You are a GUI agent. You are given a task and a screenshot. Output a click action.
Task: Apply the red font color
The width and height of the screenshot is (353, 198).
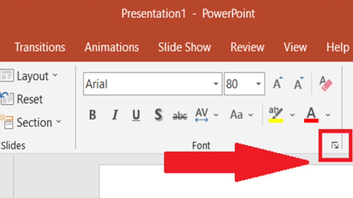point(311,115)
